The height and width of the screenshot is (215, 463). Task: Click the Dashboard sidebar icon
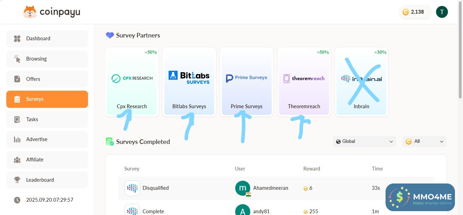pos(17,39)
